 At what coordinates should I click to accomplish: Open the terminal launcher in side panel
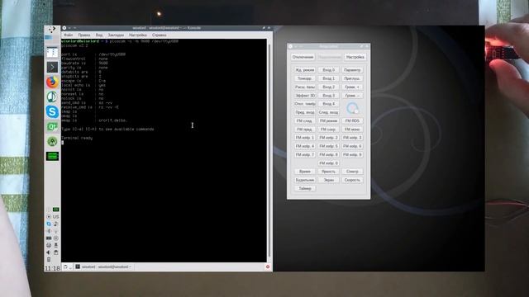point(52,68)
